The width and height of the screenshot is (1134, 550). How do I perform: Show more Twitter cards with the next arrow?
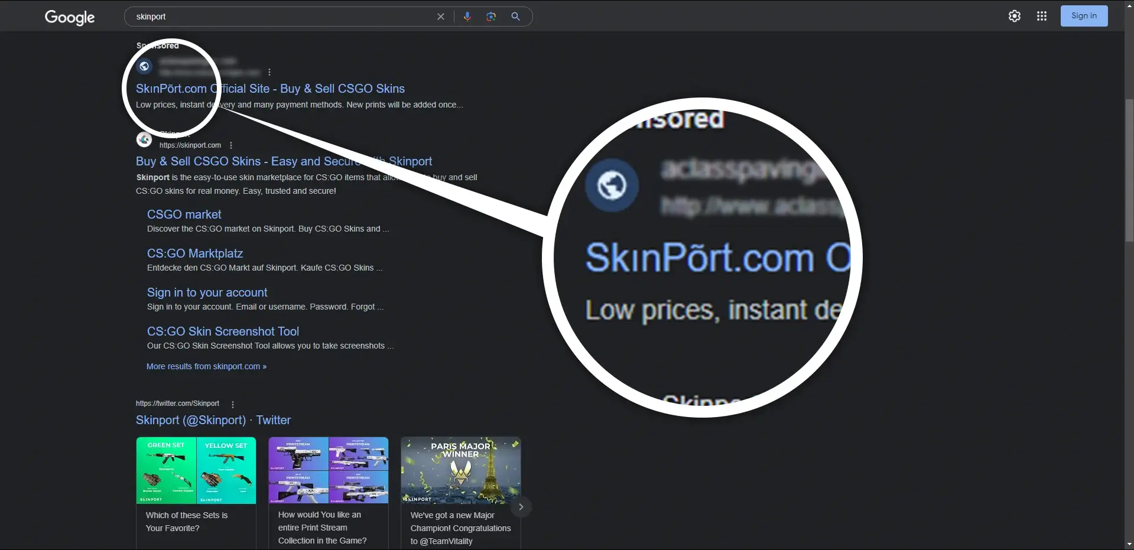(x=521, y=506)
